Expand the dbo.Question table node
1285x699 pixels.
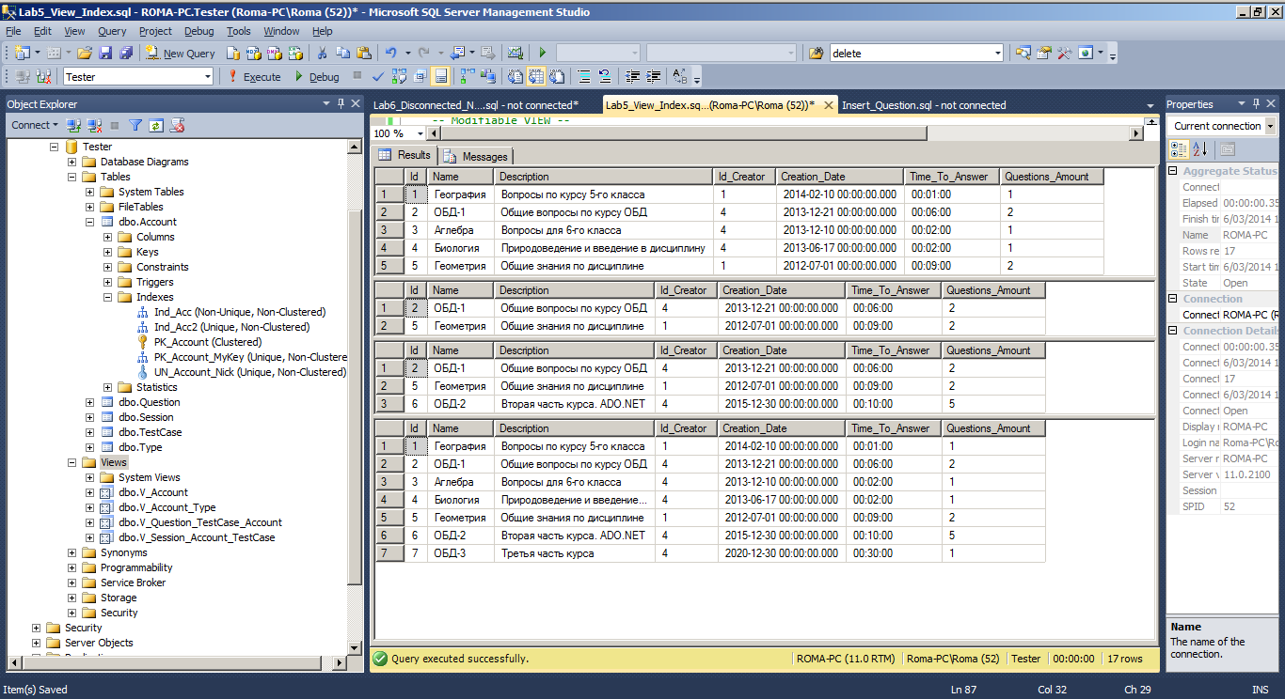pos(89,402)
